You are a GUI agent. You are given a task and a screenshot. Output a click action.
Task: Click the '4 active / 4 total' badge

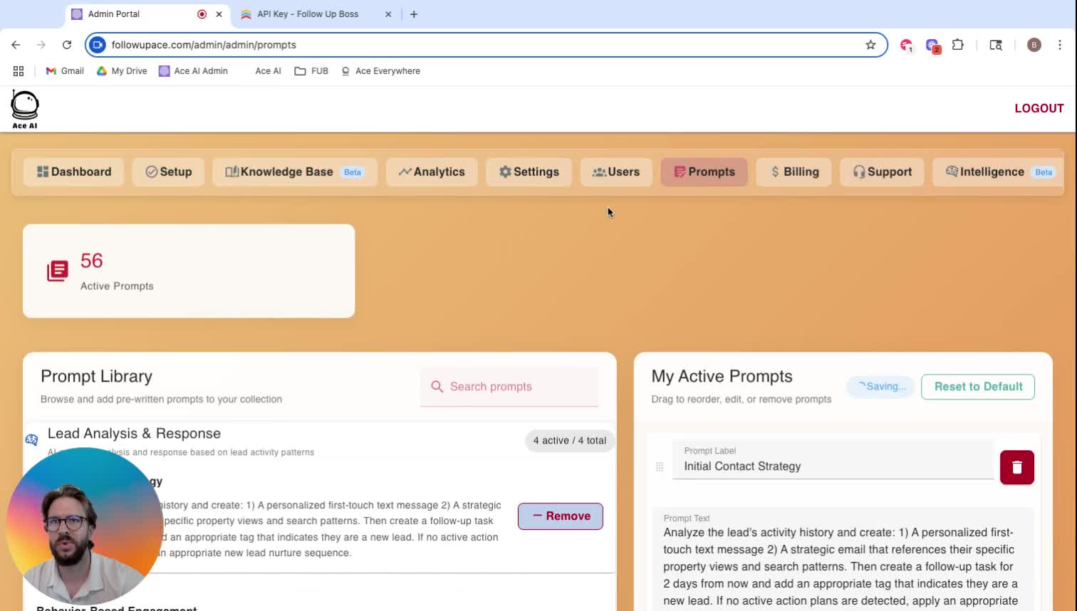(570, 441)
